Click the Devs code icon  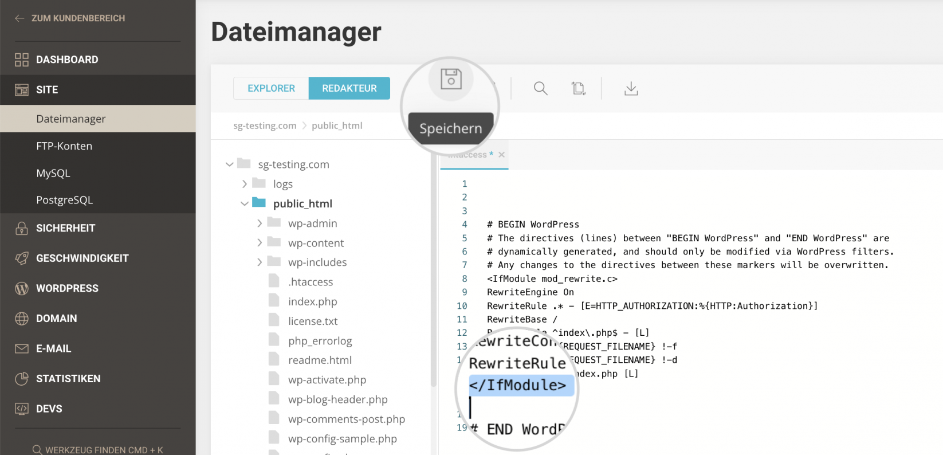click(x=22, y=409)
